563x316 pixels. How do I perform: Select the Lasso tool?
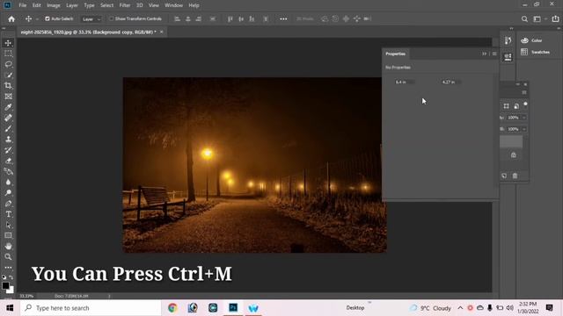point(8,64)
